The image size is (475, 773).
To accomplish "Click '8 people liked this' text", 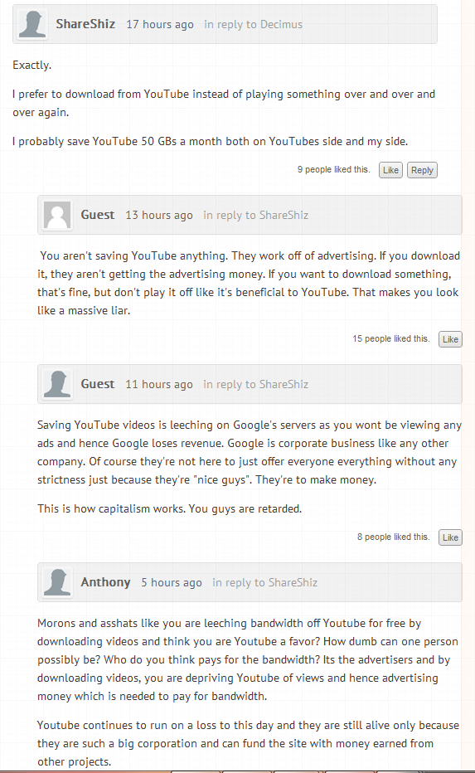I will (394, 537).
